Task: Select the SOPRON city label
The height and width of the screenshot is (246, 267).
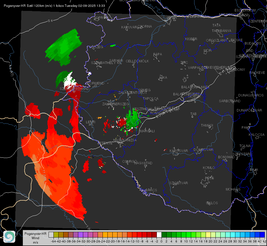Action: [x=101, y=17]
